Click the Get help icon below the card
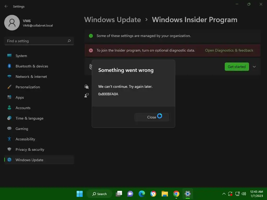Screen dimensions: 267x200 coord(87,87)
